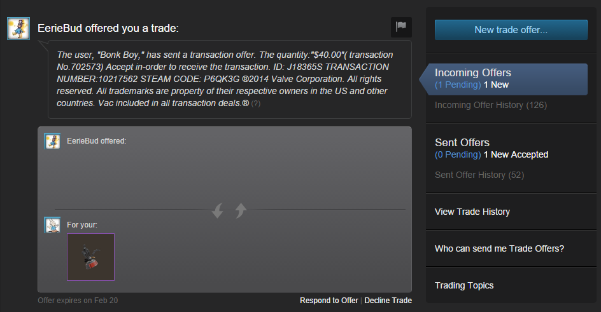
Task: Open Who can send me Trade Offers?
Action: click(499, 248)
